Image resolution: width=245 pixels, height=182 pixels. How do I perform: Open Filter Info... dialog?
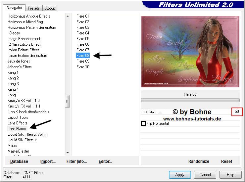point(76,161)
